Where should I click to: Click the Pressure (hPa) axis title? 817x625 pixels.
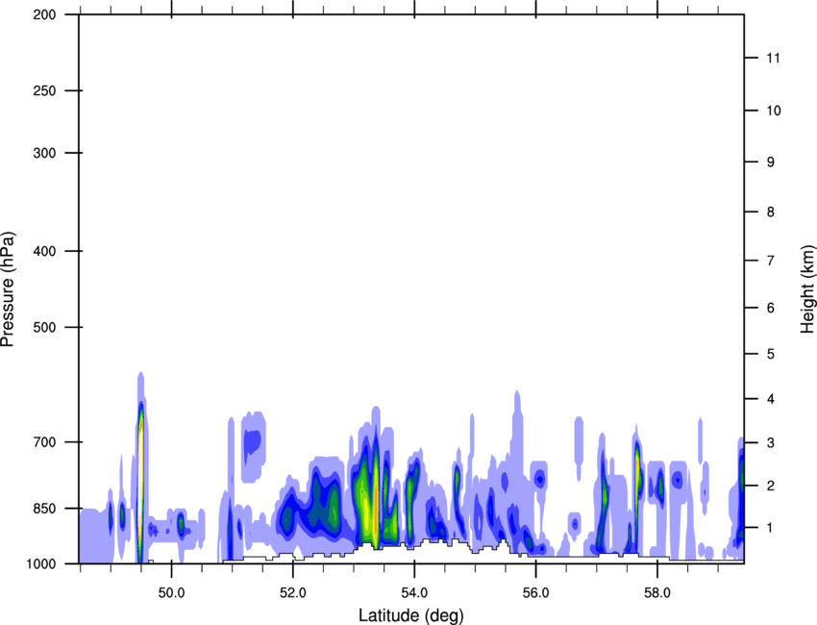point(8,289)
